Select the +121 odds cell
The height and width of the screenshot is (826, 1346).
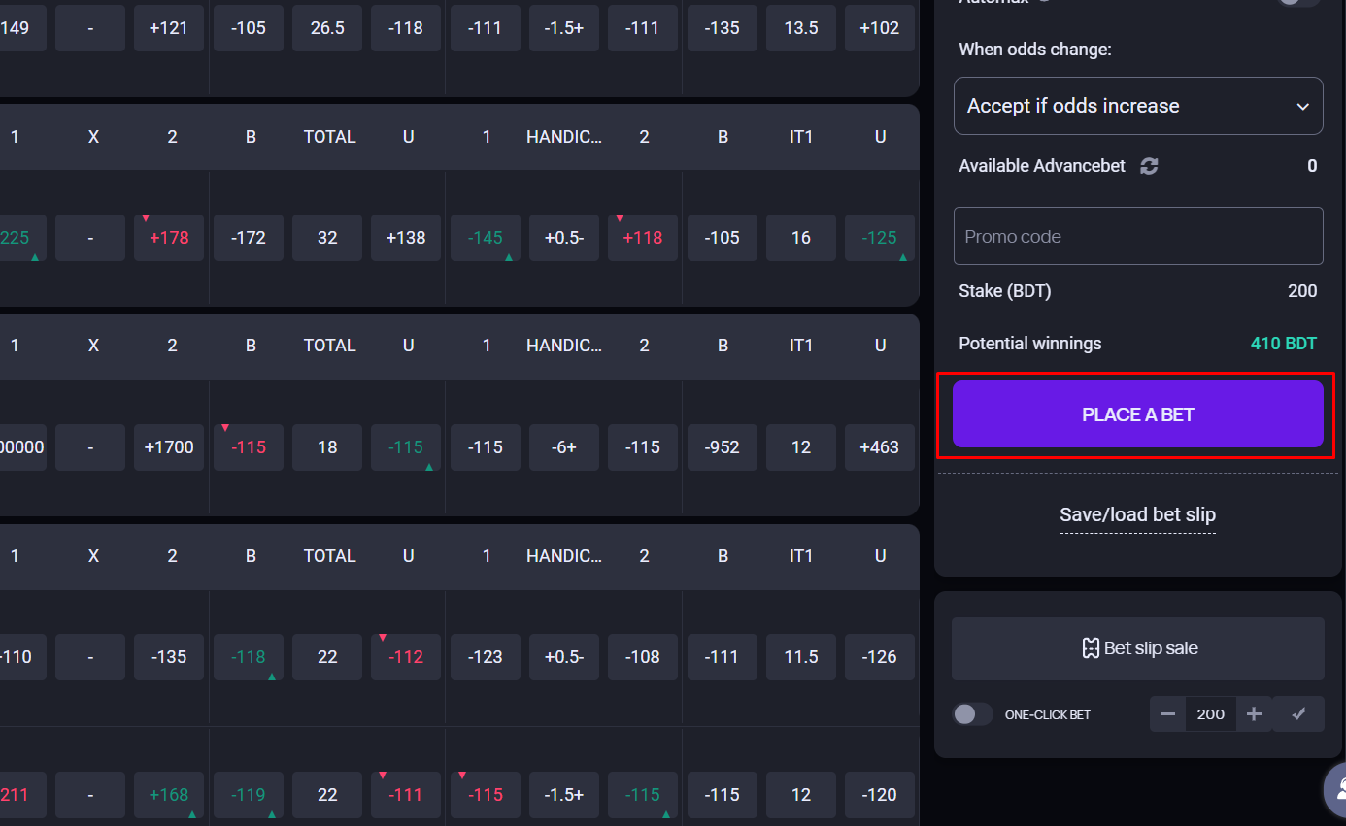point(169,28)
